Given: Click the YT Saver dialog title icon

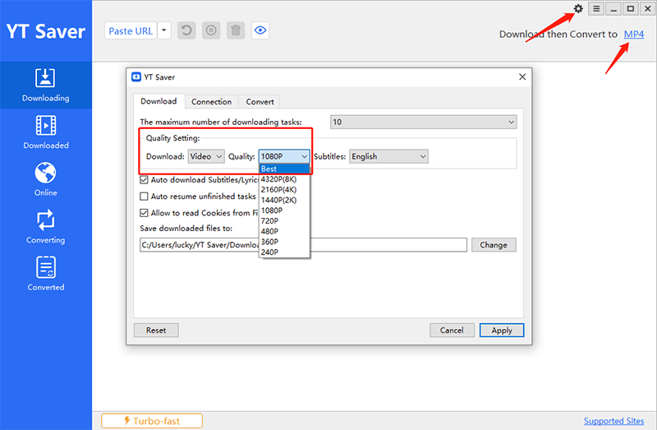Looking at the screenshot, I should tap(136, 76).
